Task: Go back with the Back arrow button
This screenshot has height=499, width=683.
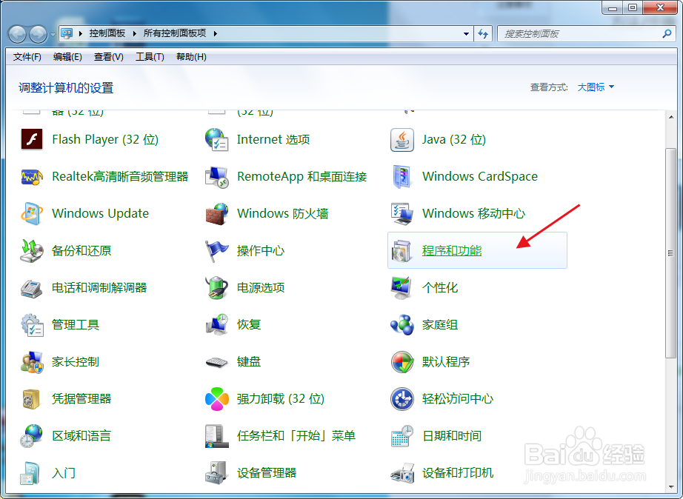Action: 18,34
